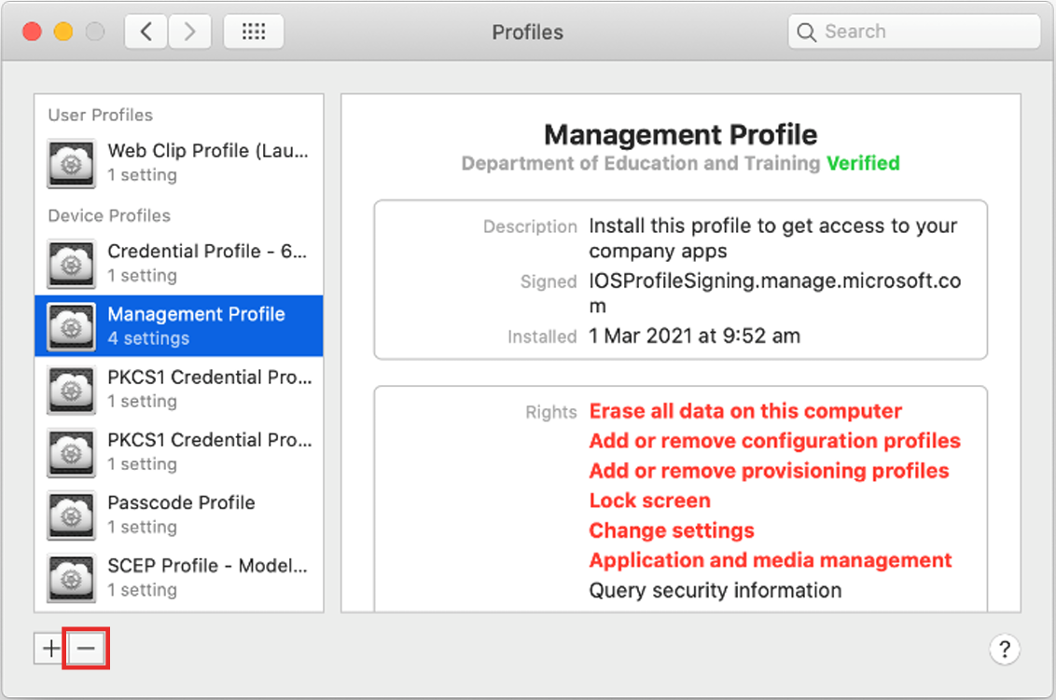Add a profile with the plus button
1056x700 pixels.
50,649
